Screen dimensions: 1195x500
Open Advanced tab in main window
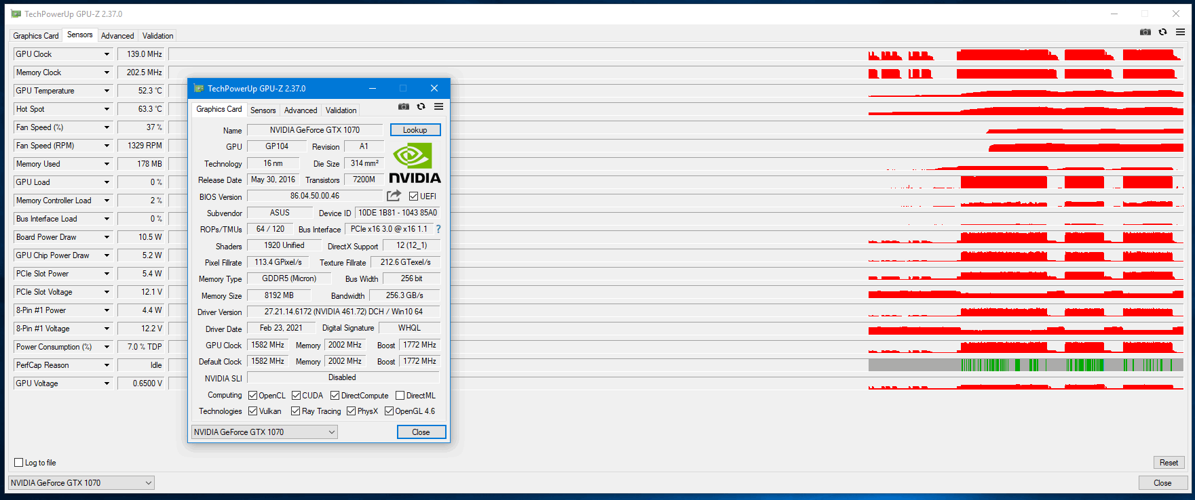117,36
